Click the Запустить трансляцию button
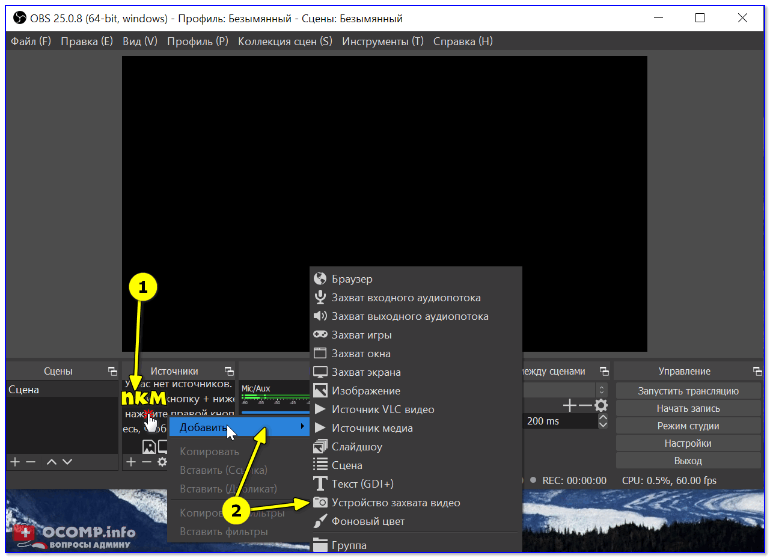 (x=688, y=391)
